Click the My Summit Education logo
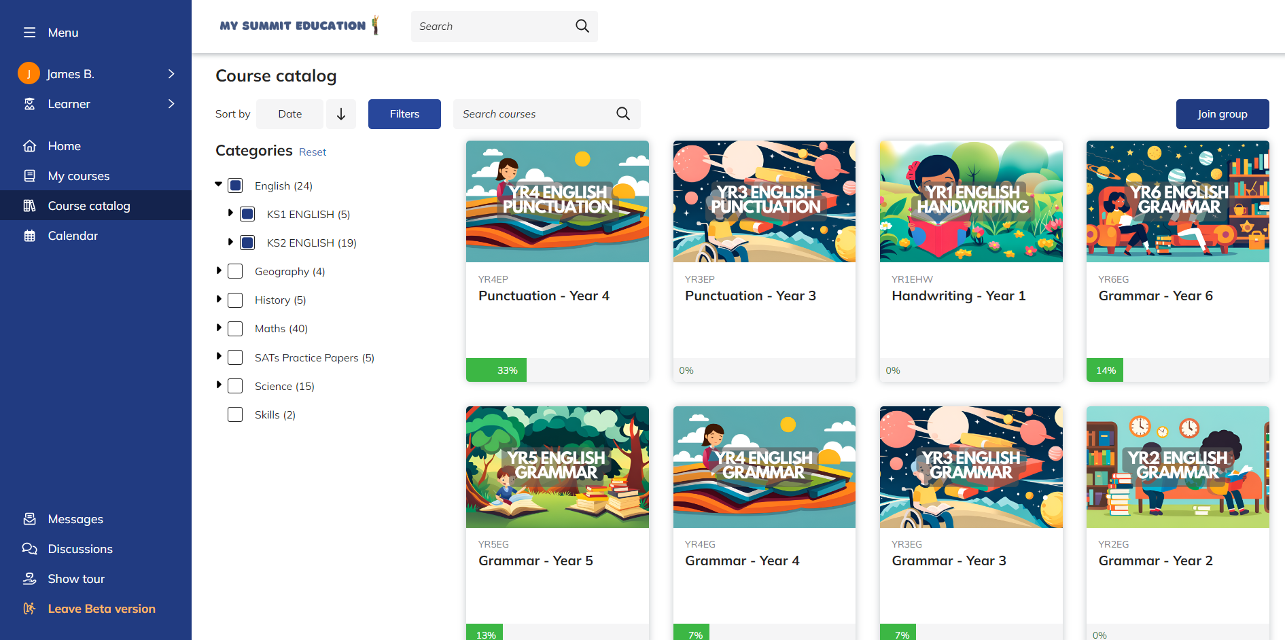 [299, 26]
